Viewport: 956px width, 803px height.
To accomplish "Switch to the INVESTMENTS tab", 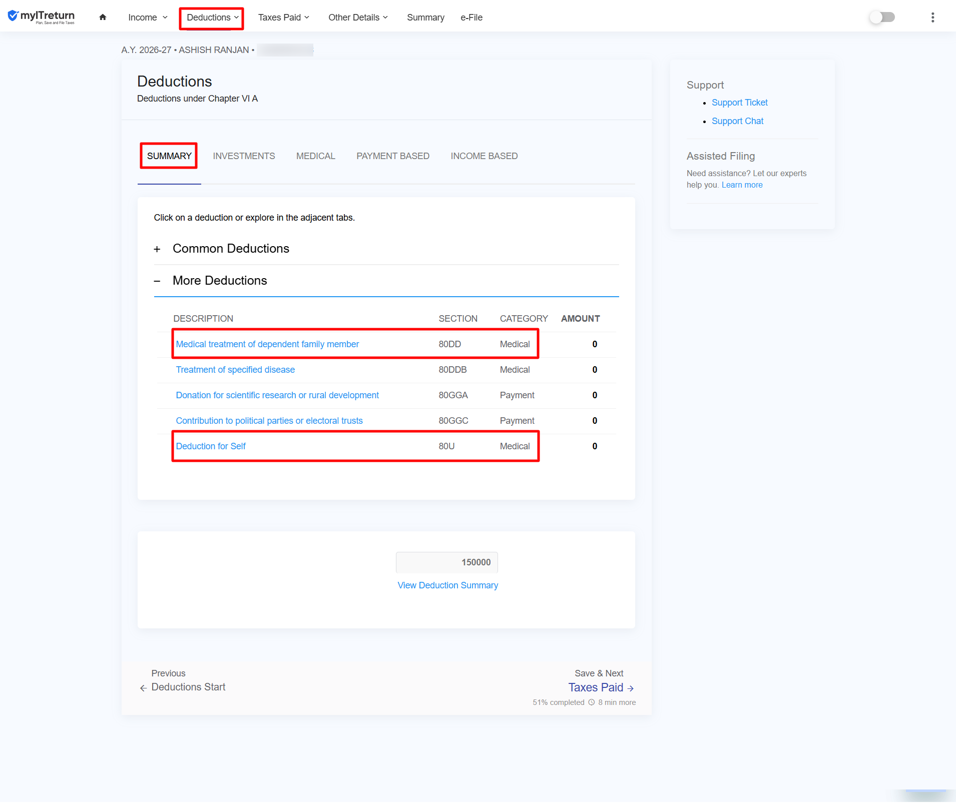I will coord(244,156).
